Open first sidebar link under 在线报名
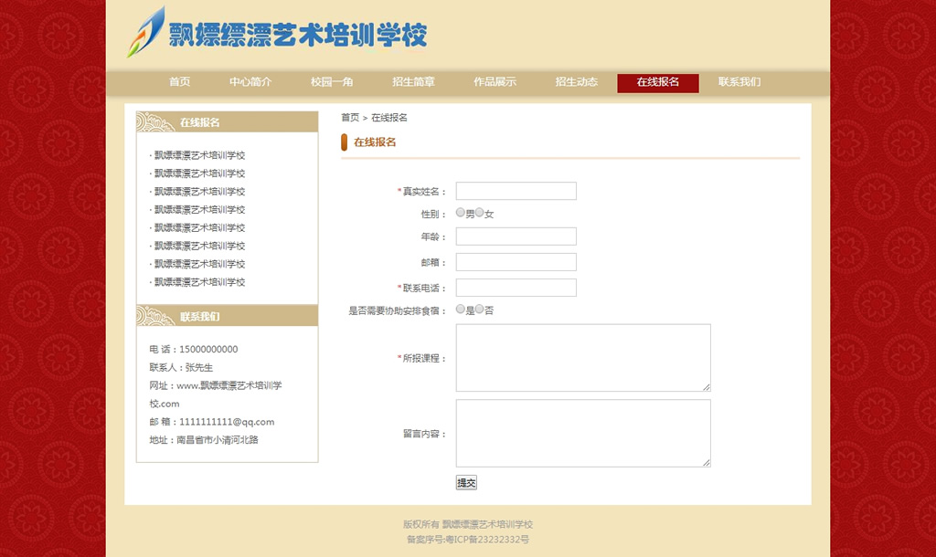 coord(199,155)
